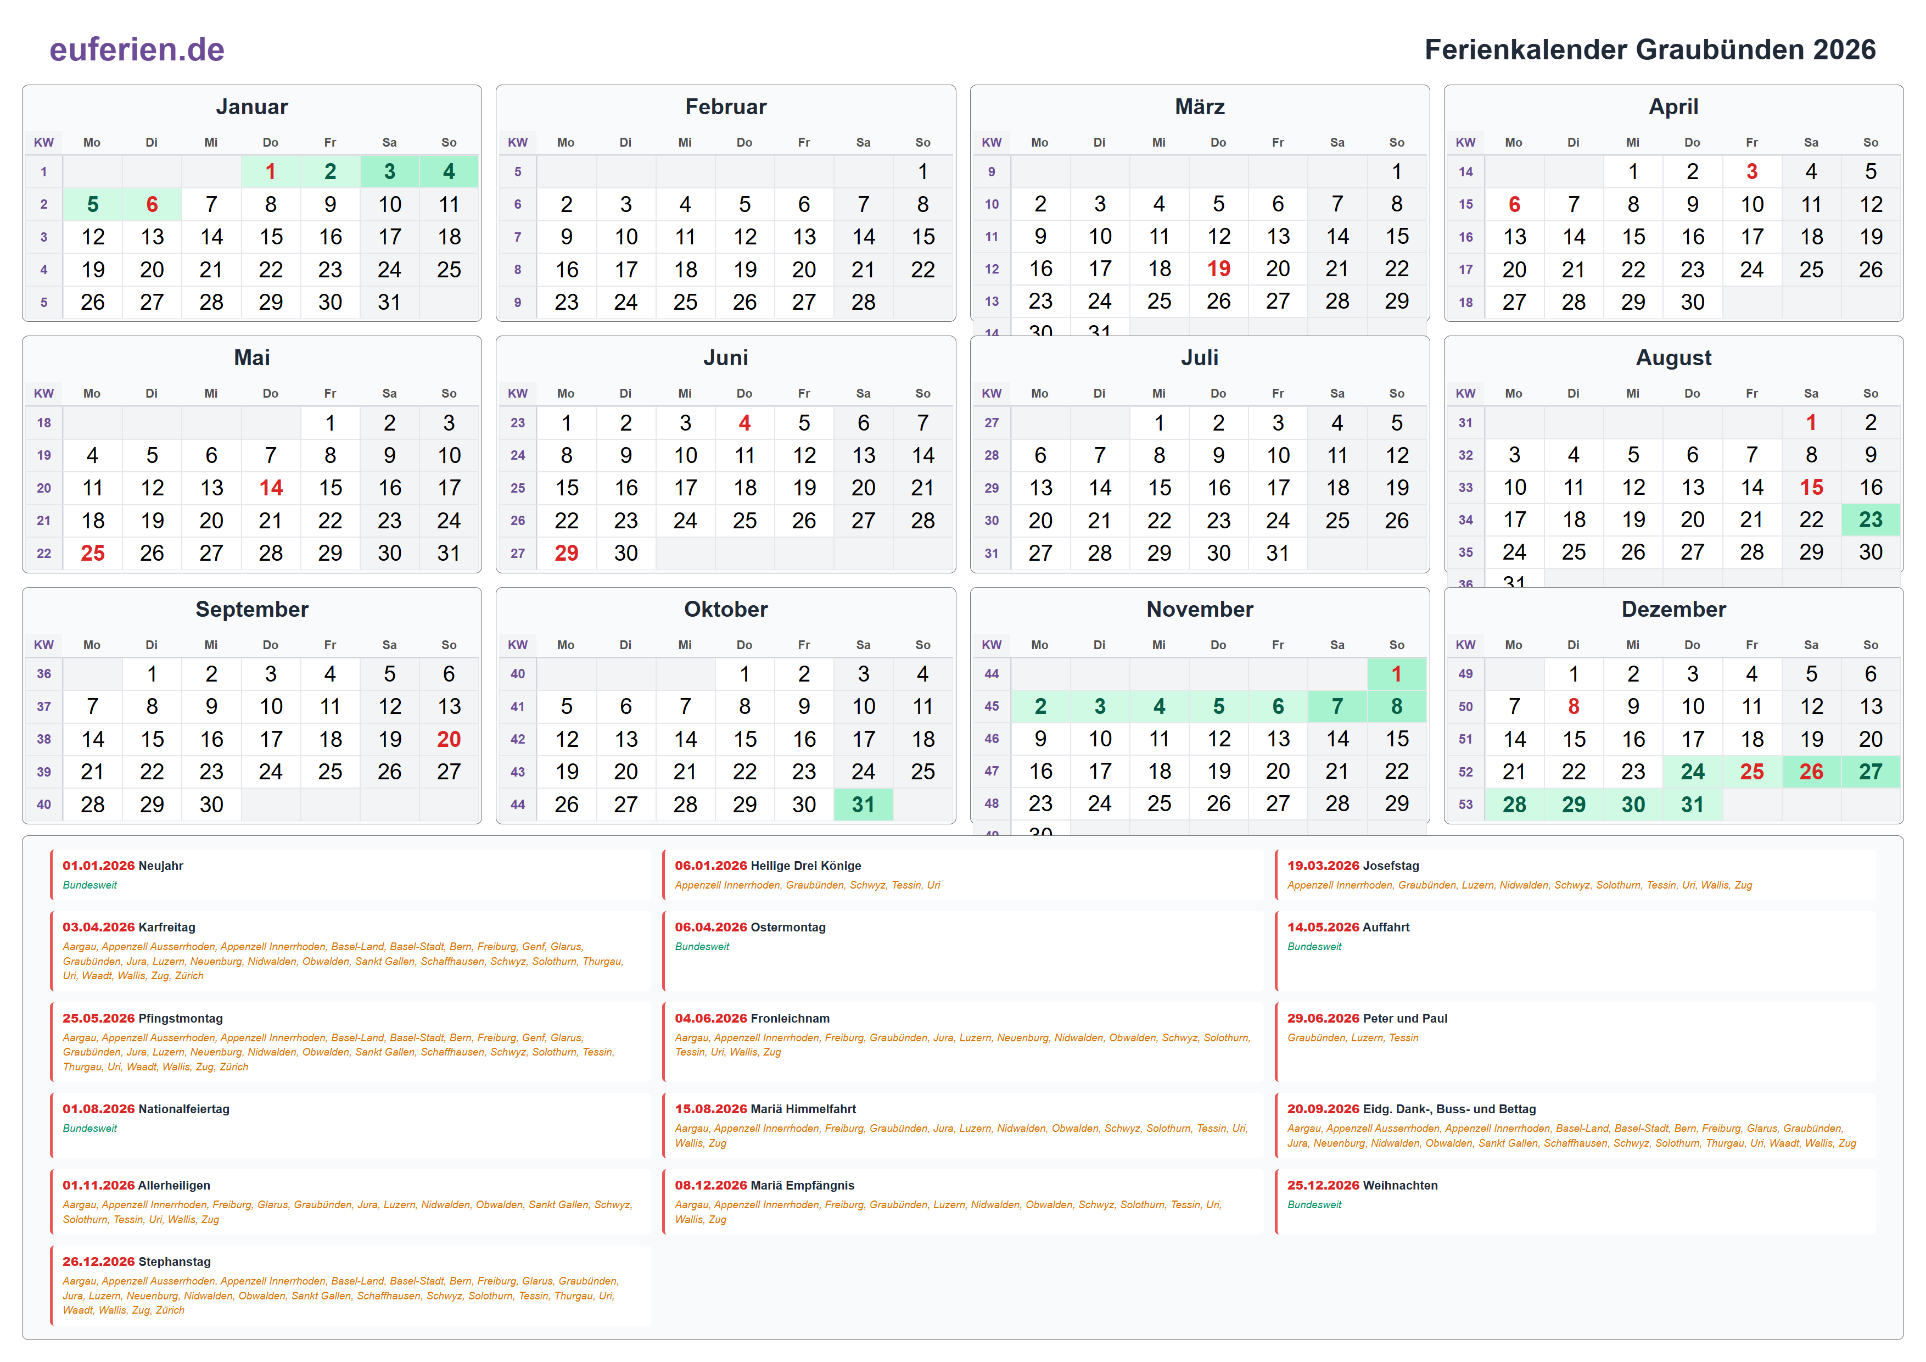Select December 25 Weihnachten date
1926x1362 pixels.
(1751, 772)
